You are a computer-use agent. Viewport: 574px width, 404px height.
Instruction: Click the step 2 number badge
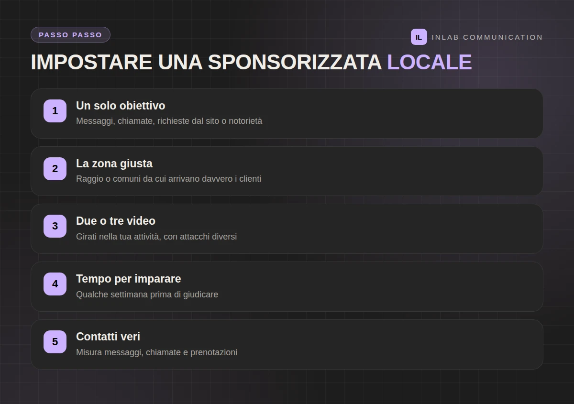55,169
